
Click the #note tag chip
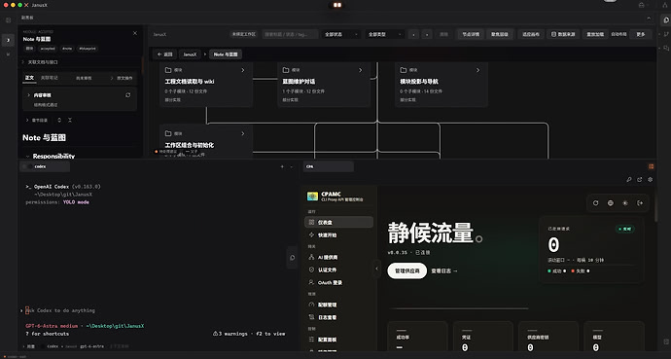pyautogui.click(x=67, y=49)
